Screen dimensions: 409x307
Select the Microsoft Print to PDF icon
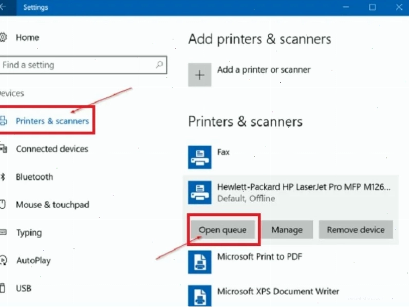click(x=199, y=262)
